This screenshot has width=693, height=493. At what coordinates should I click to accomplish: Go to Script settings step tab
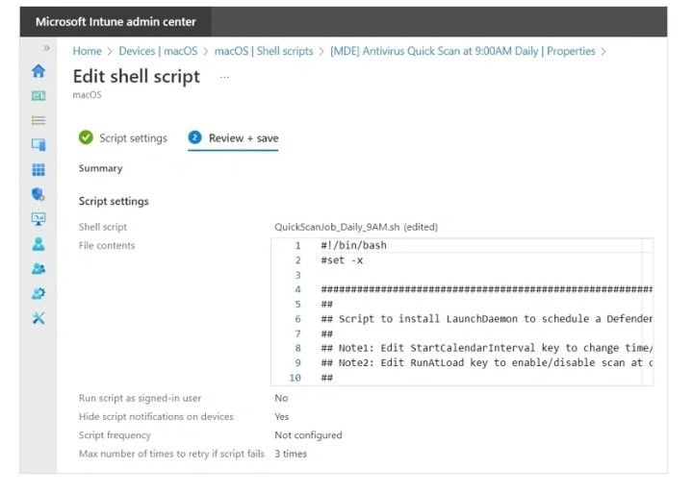pyautogui.click(x=123, y=138)
